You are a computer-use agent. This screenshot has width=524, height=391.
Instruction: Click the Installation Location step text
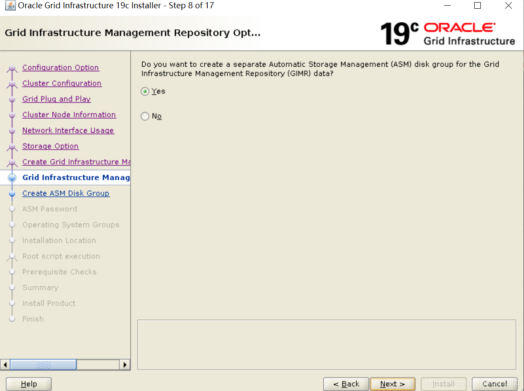pyautogui.click(x=59, y=240)
